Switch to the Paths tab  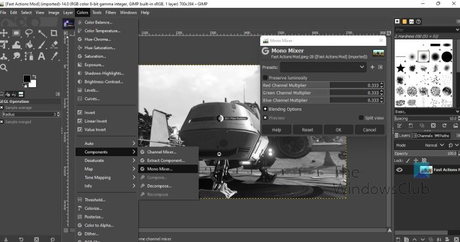[x=442, y=136]
